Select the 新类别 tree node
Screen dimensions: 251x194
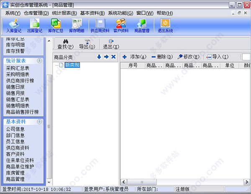point(72,65)
